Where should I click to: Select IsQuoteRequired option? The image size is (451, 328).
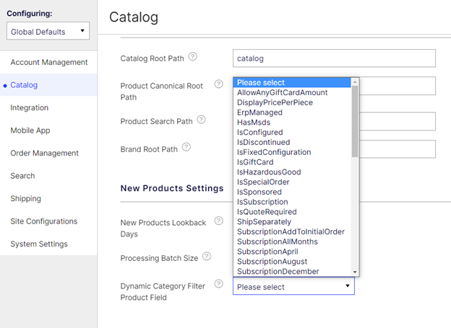tap(292, 212)
